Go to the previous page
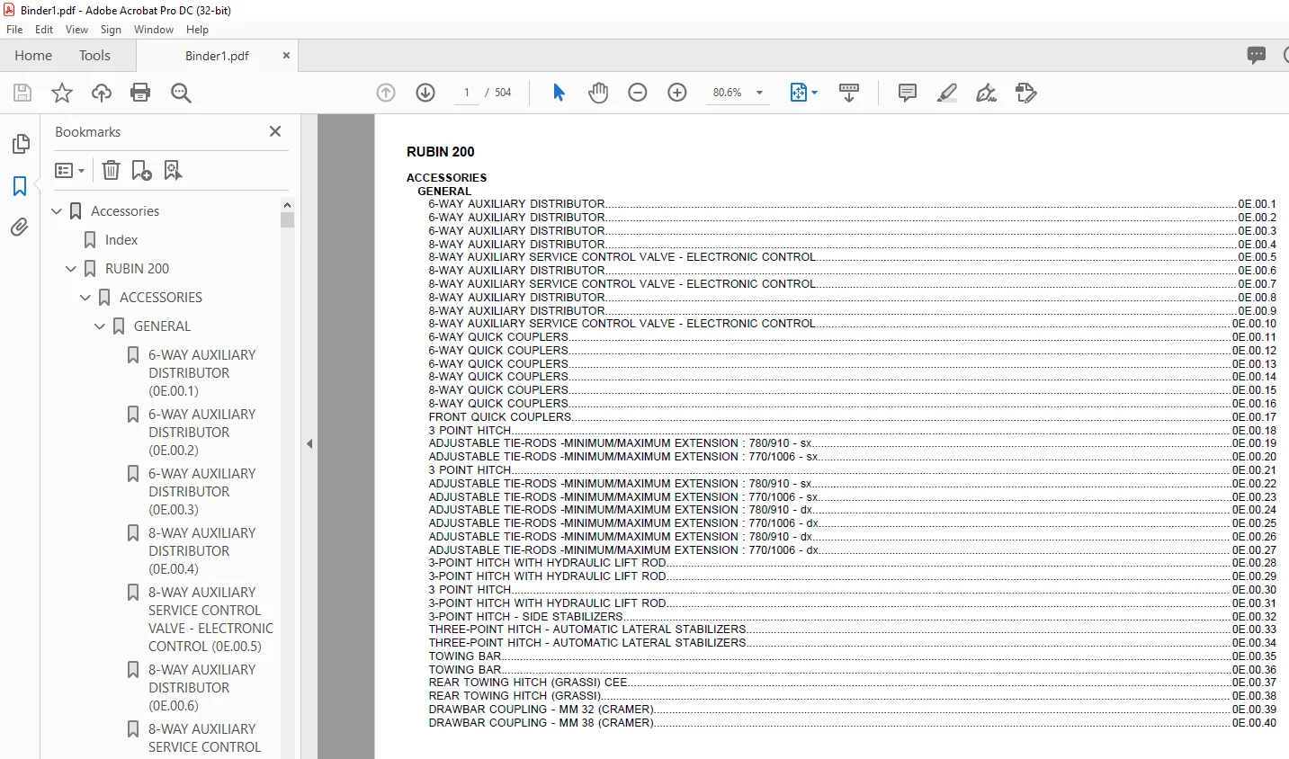This screenshot has width=1289, height=759. coord(386,93)
